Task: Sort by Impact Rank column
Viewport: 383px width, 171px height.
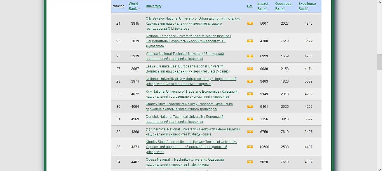Action: point(263,6)
